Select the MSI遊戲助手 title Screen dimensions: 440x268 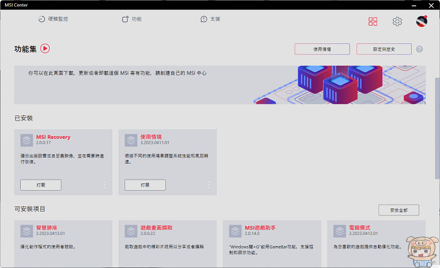tap(260, 228)
